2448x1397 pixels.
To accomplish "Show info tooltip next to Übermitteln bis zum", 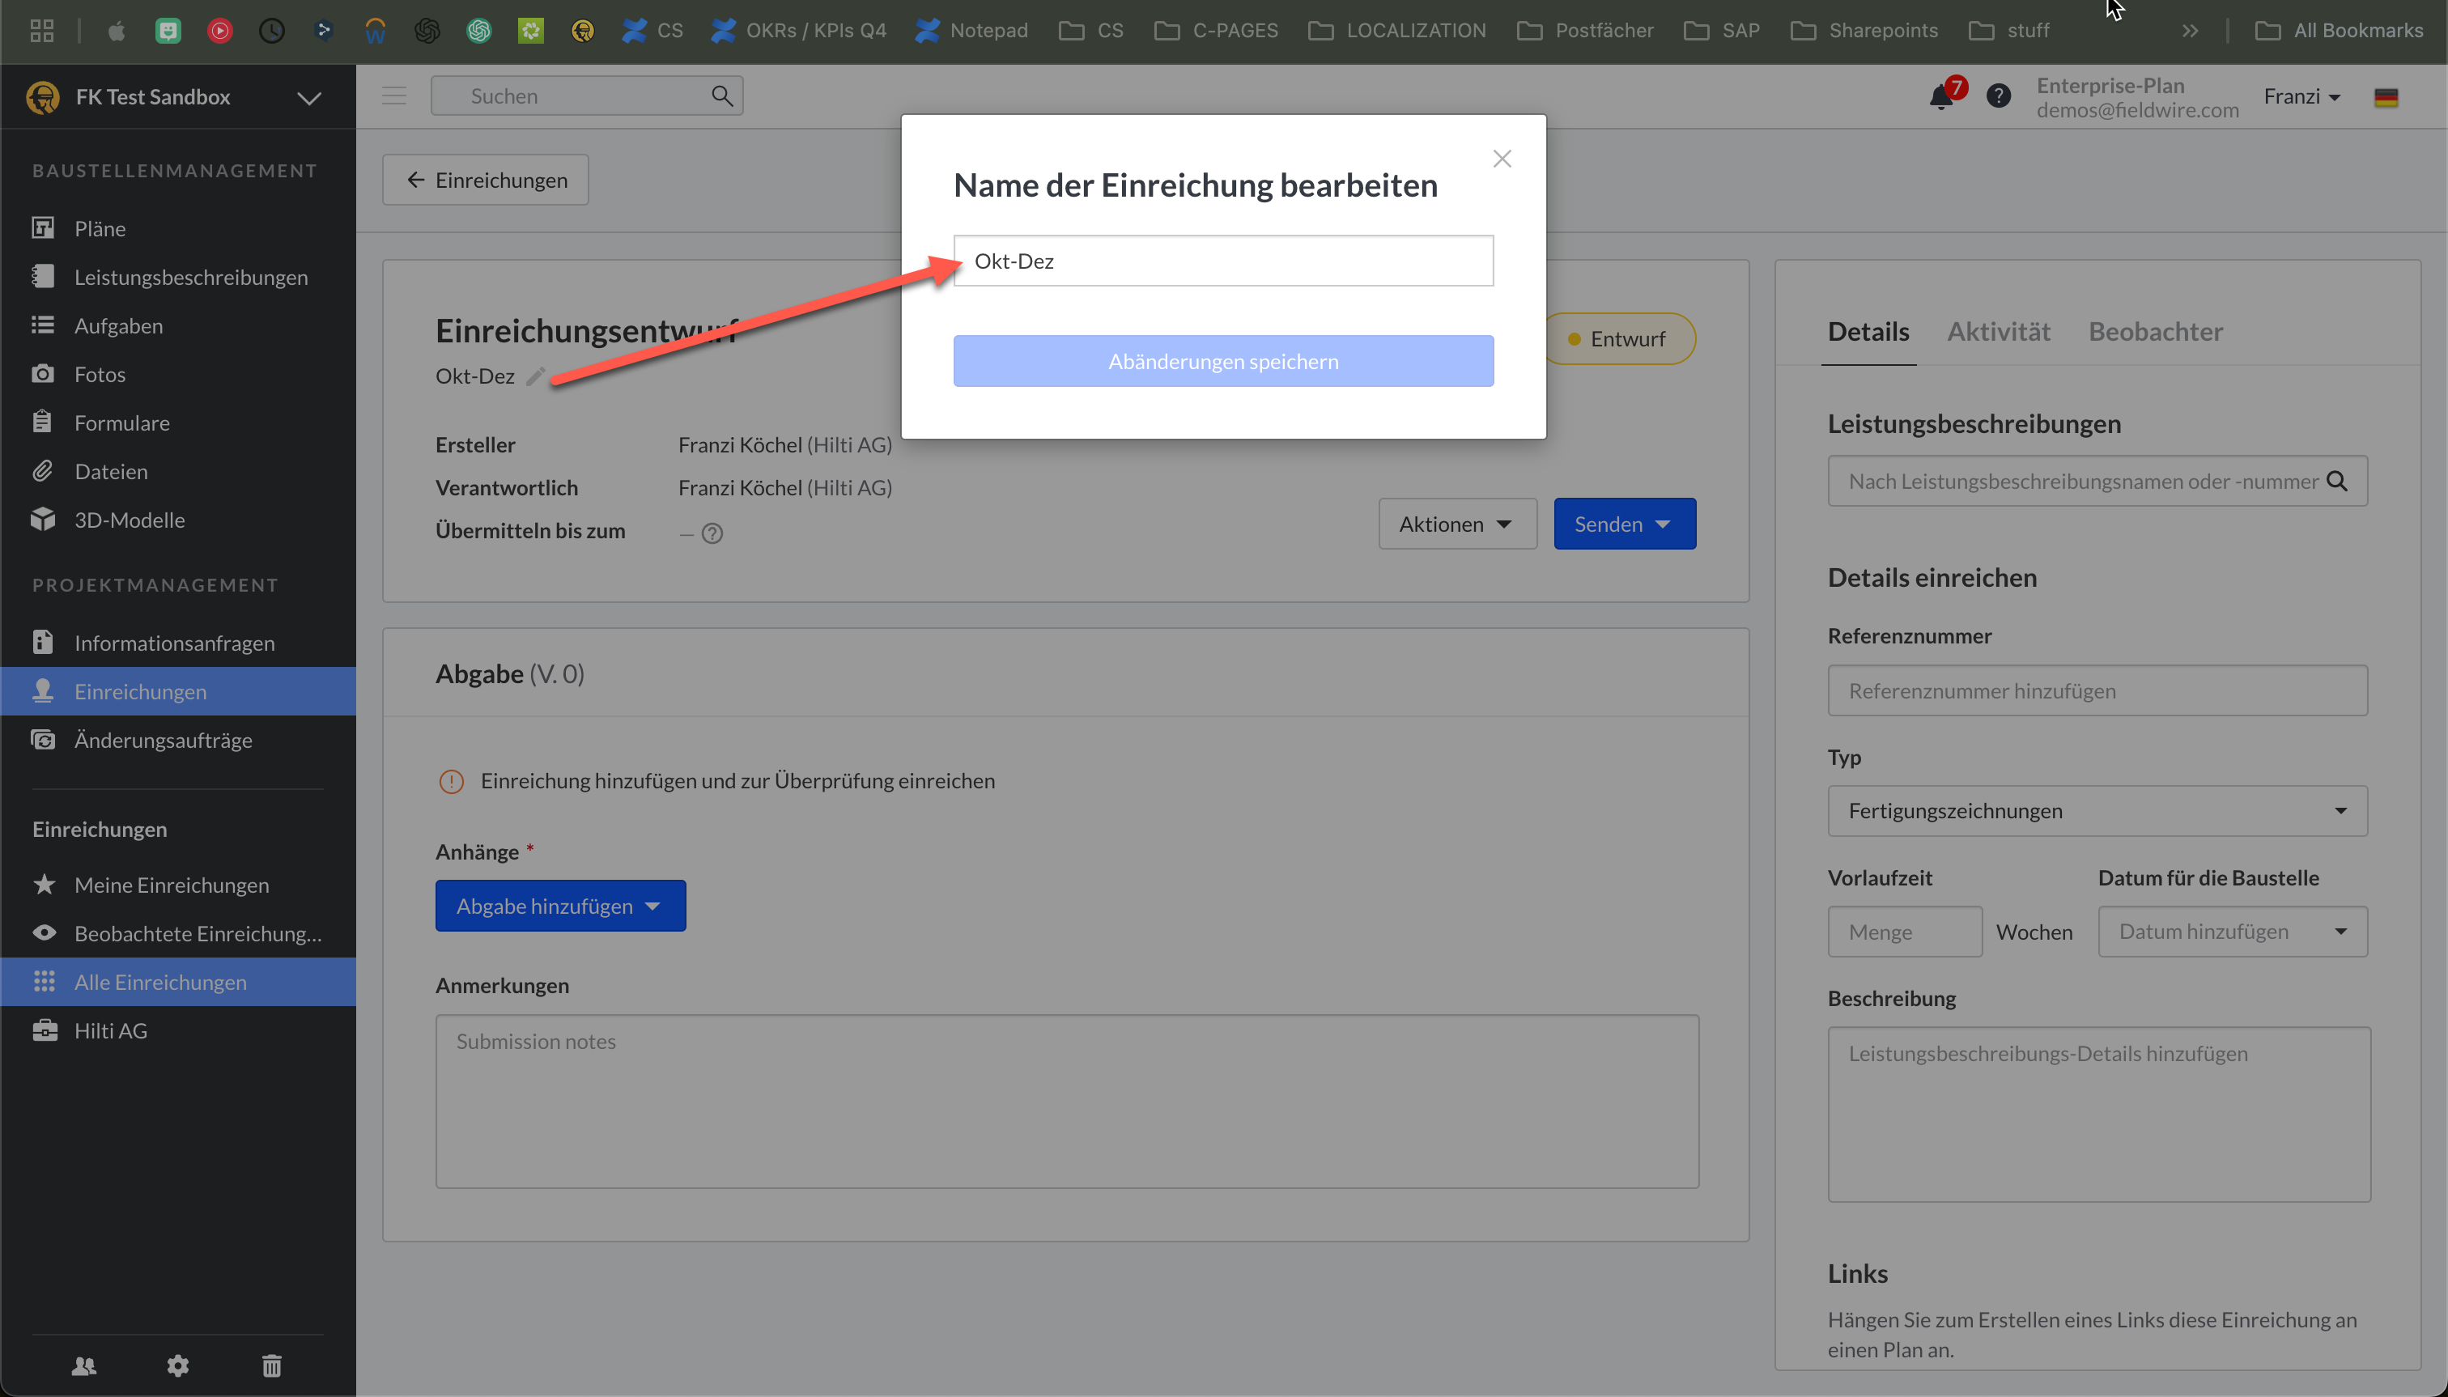I will (712, 533).
